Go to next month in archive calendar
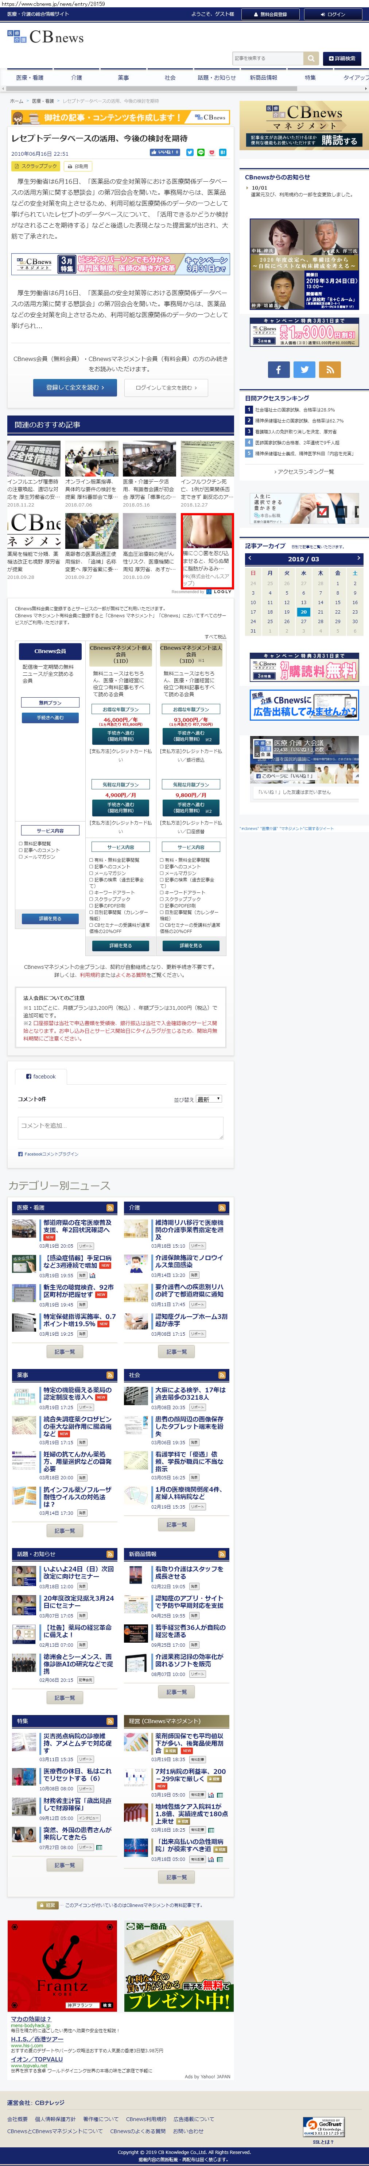 click(358, 558)
